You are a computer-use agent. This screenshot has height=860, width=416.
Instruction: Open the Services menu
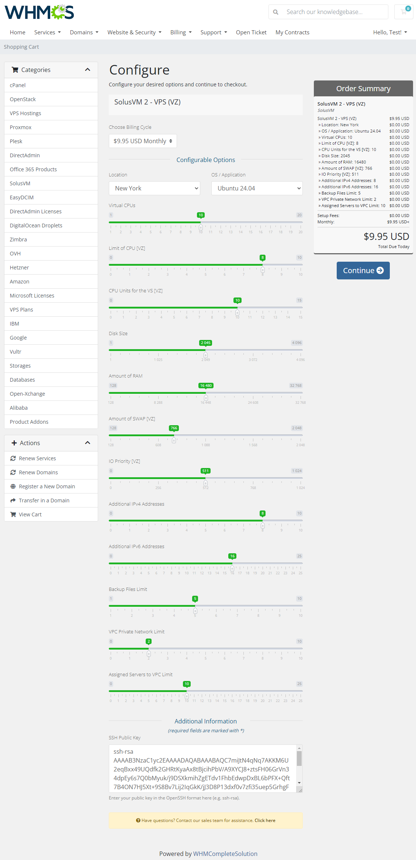pos(47,32)
